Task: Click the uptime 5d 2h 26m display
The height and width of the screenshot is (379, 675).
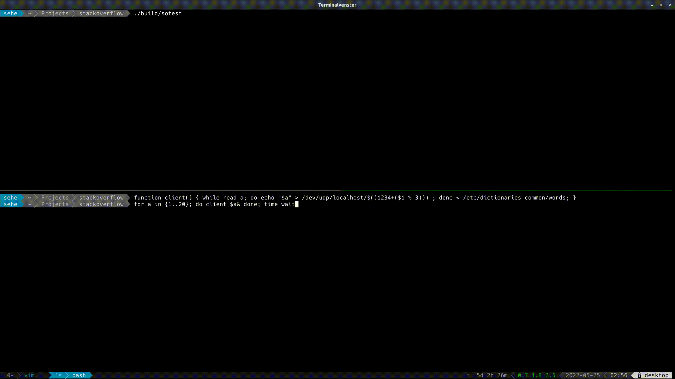Action: pyautogui.click(x=492, y=375)
